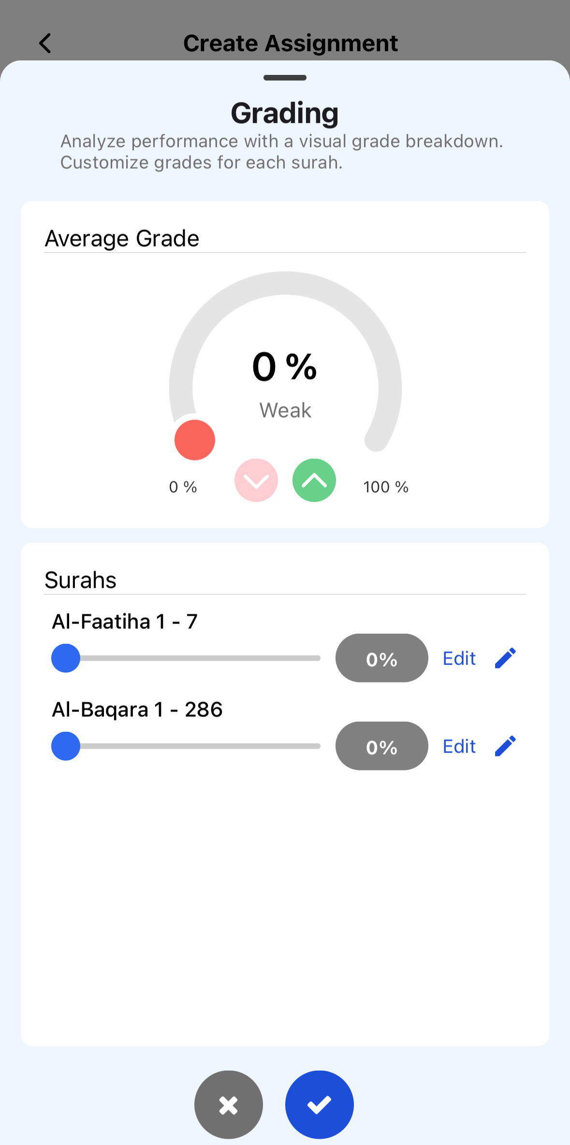The height and width of the screenshot is (1145, 570).
Task: Click the sheet drag handle at top
Action: click(285, 78)
